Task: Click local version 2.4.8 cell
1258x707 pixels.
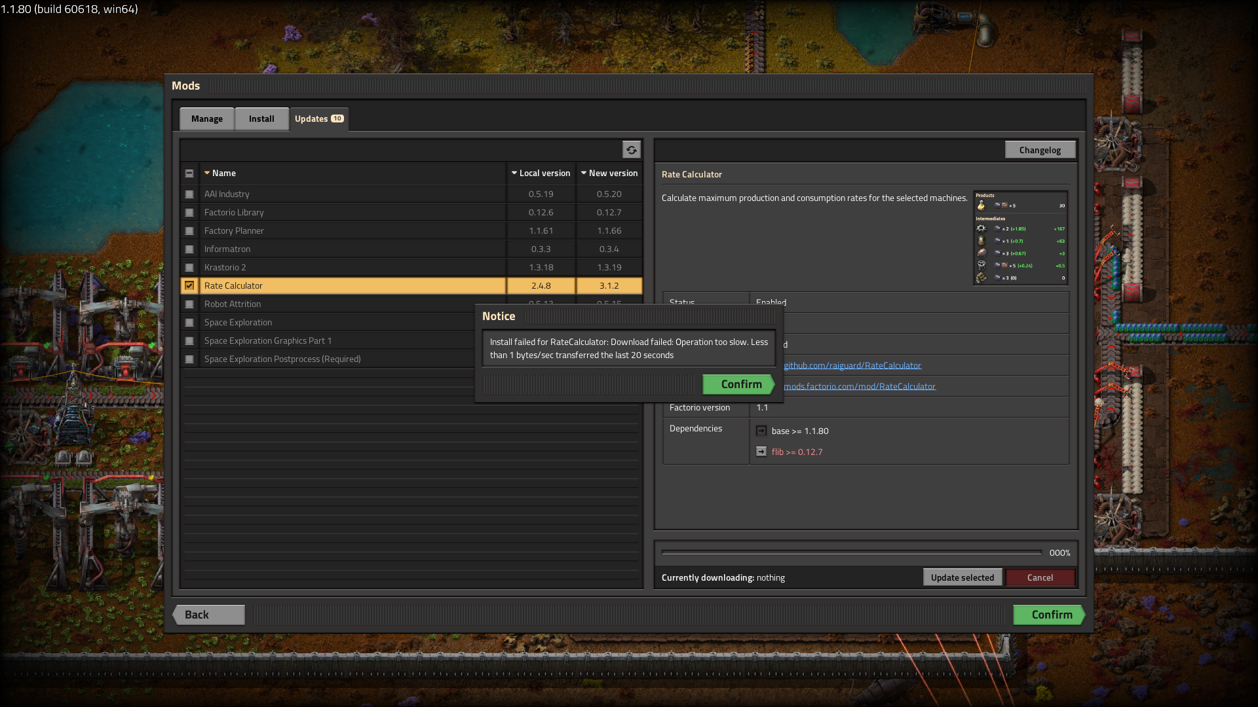Action: point(541,286)
